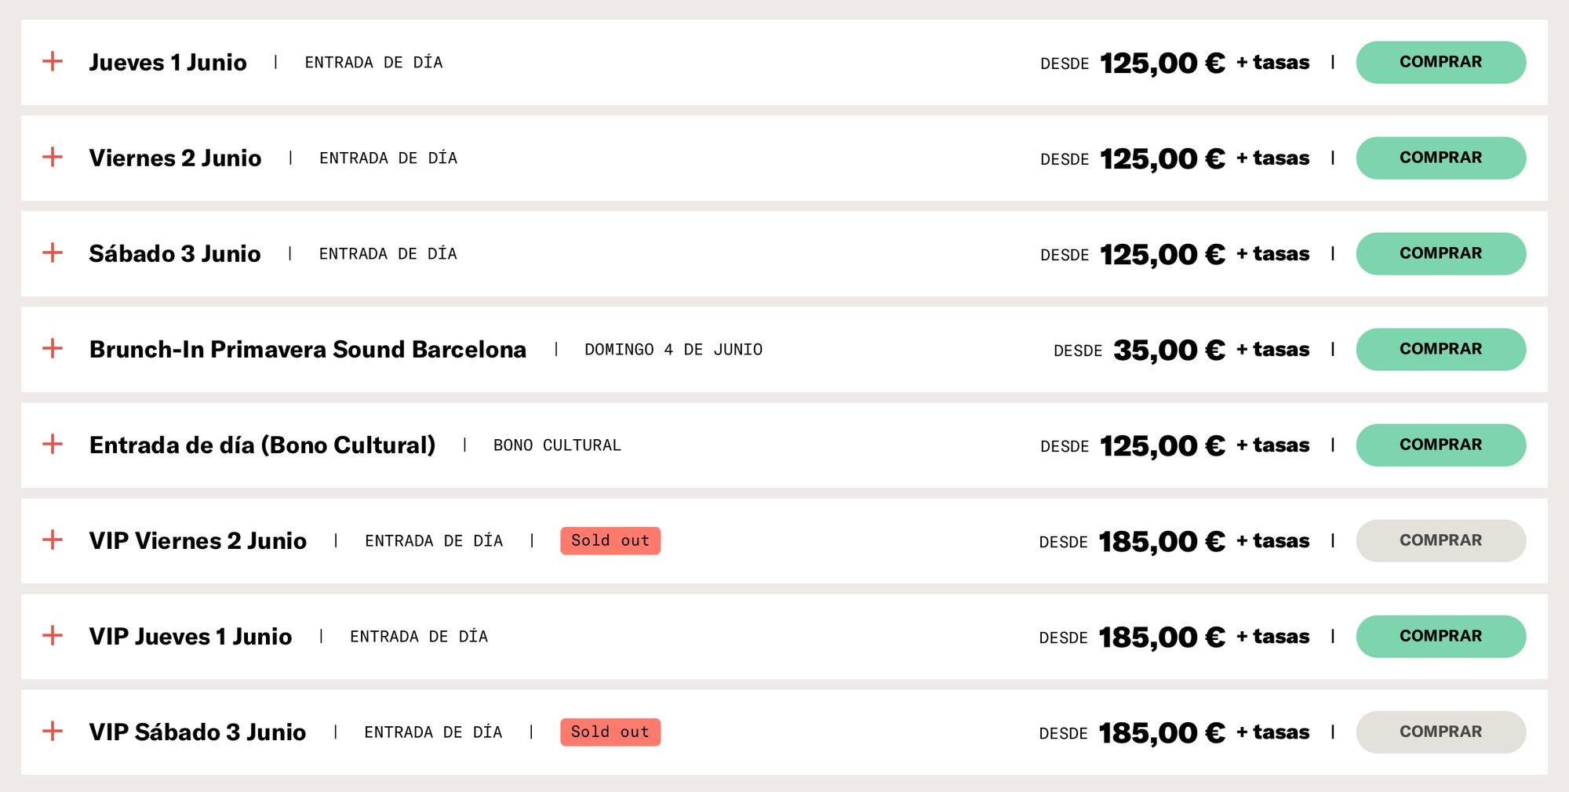Expand the Jueves 1 Junio row plus icon

pyautogui.click(x=53, y=61)
